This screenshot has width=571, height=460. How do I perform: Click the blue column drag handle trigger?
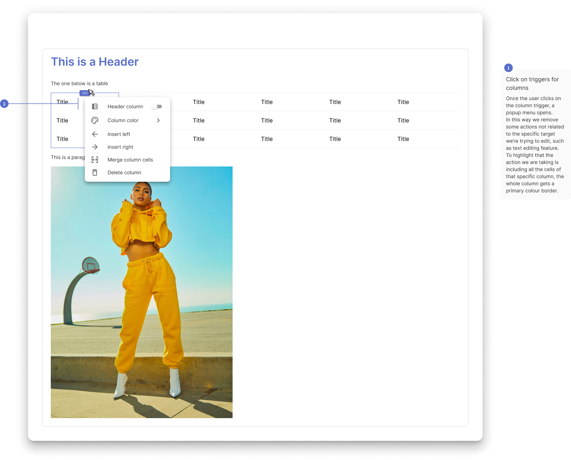pos(85,93)
